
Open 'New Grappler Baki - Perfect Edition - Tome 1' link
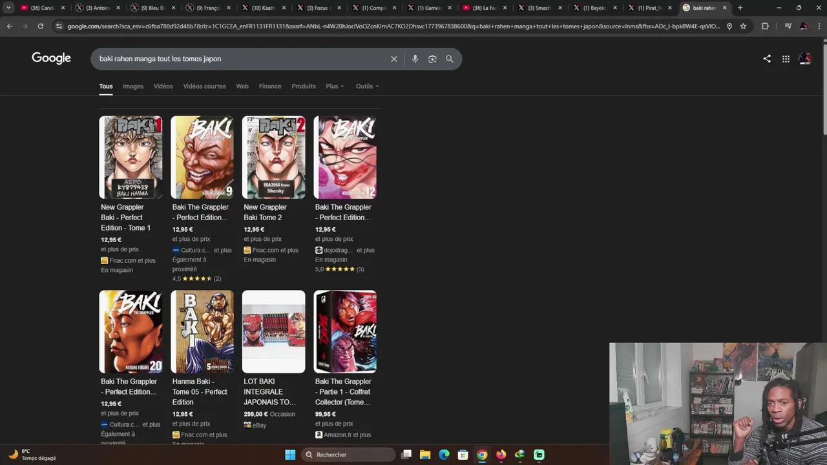click(126, 218)
